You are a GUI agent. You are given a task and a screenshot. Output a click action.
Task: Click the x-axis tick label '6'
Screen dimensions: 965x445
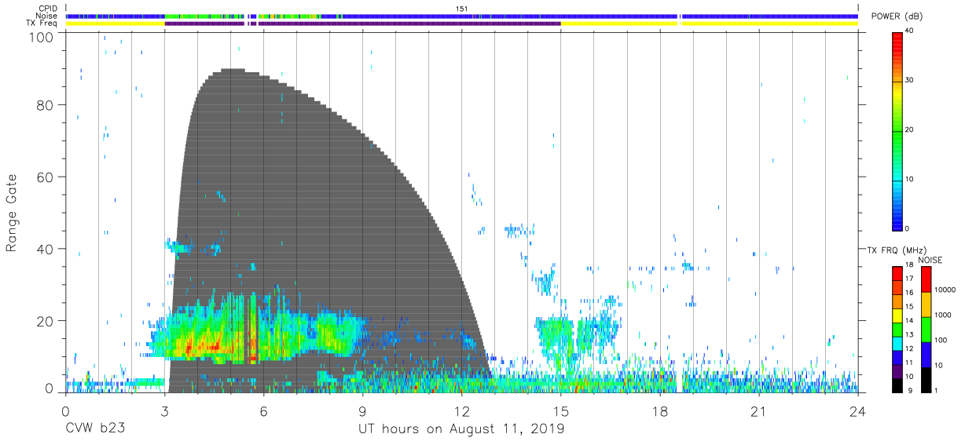pos(263,410)
